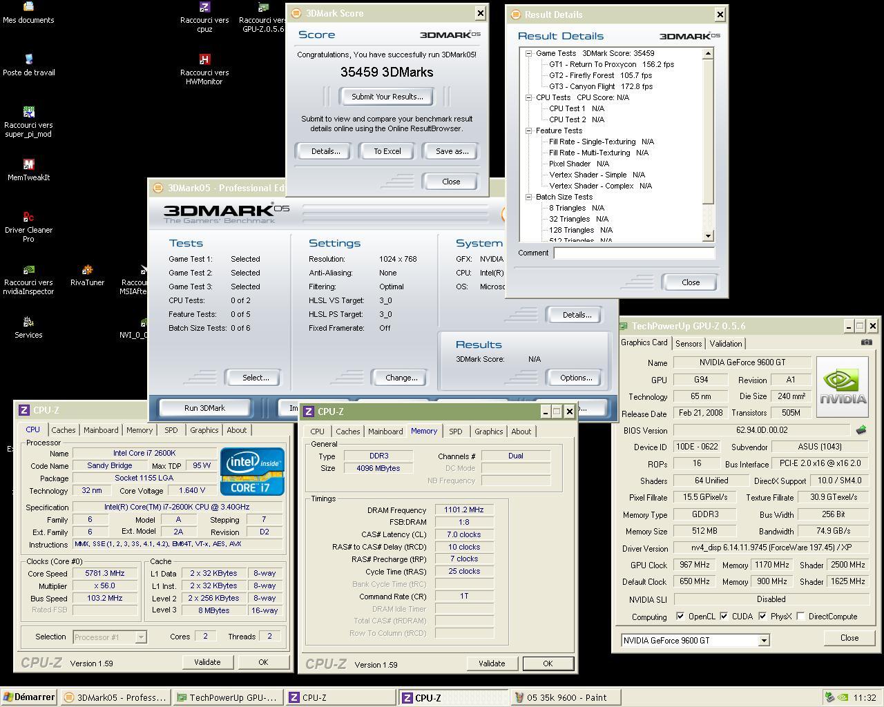Screen dimensions: 884x707
Task: Click the To Excel button
Action: [387, 151]
